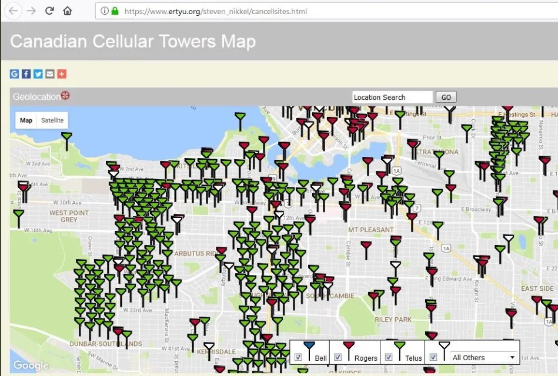Click the green padlock security icon
558x376 pixels.
[x=115, y=11]
